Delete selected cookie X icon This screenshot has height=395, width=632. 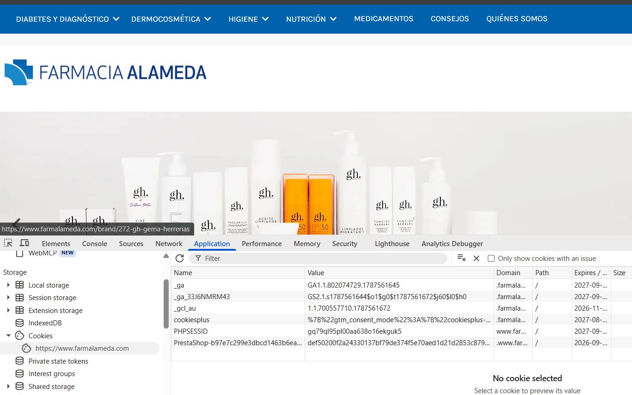coord(477,259)
